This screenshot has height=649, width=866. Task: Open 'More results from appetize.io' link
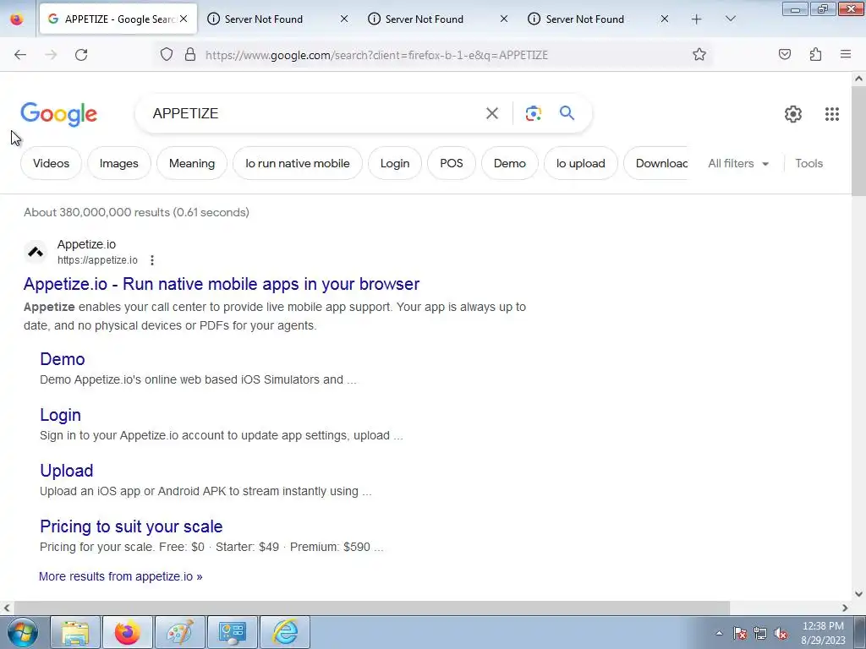[120, 576]
